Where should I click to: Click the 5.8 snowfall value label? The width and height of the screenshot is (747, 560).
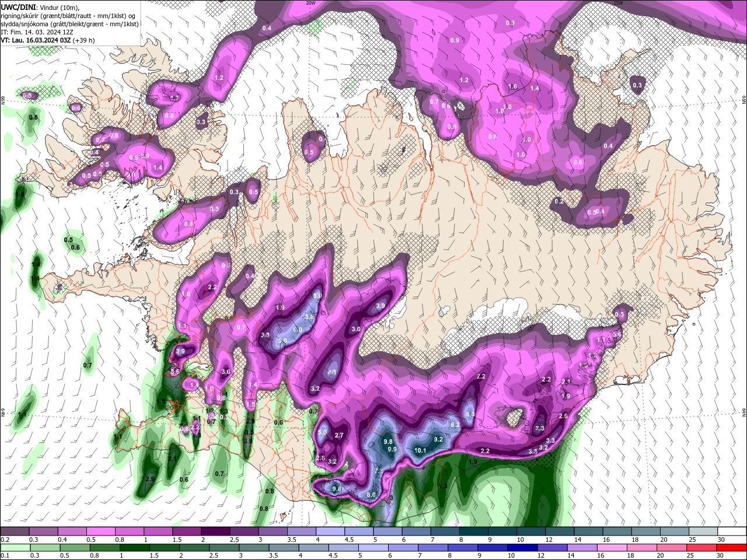pyautogui.click(x=310, y=317)
